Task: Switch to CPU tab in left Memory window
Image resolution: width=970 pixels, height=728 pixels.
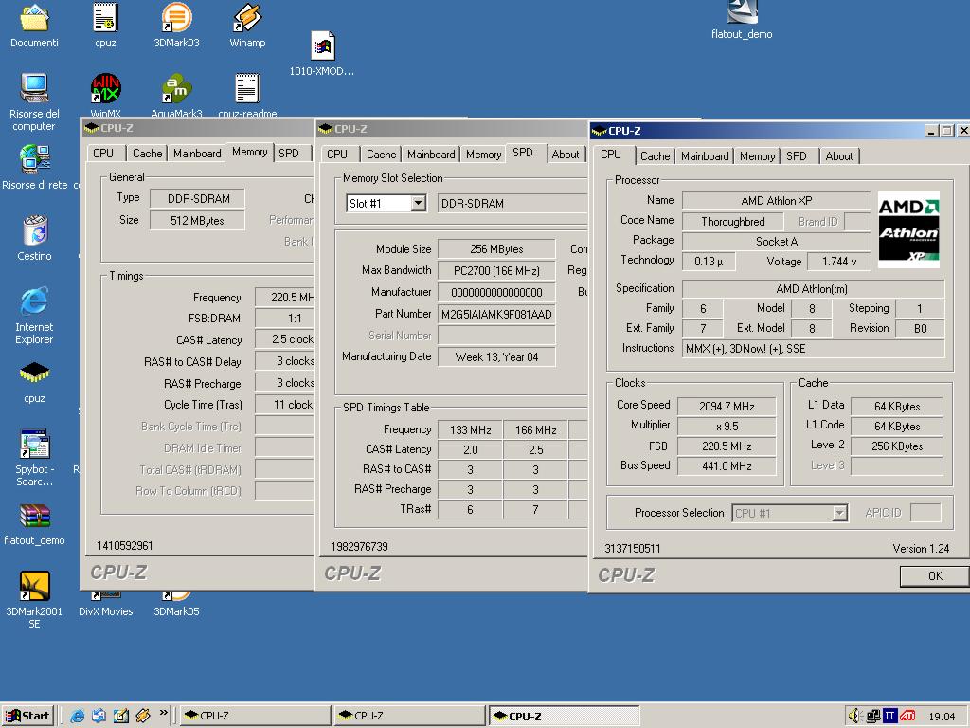Action: point(103,153)
